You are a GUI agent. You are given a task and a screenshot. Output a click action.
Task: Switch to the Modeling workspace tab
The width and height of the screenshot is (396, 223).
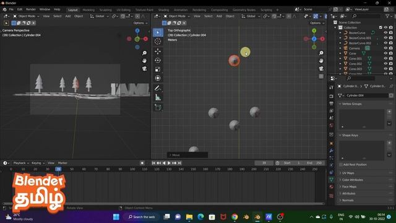coord(88,10)
